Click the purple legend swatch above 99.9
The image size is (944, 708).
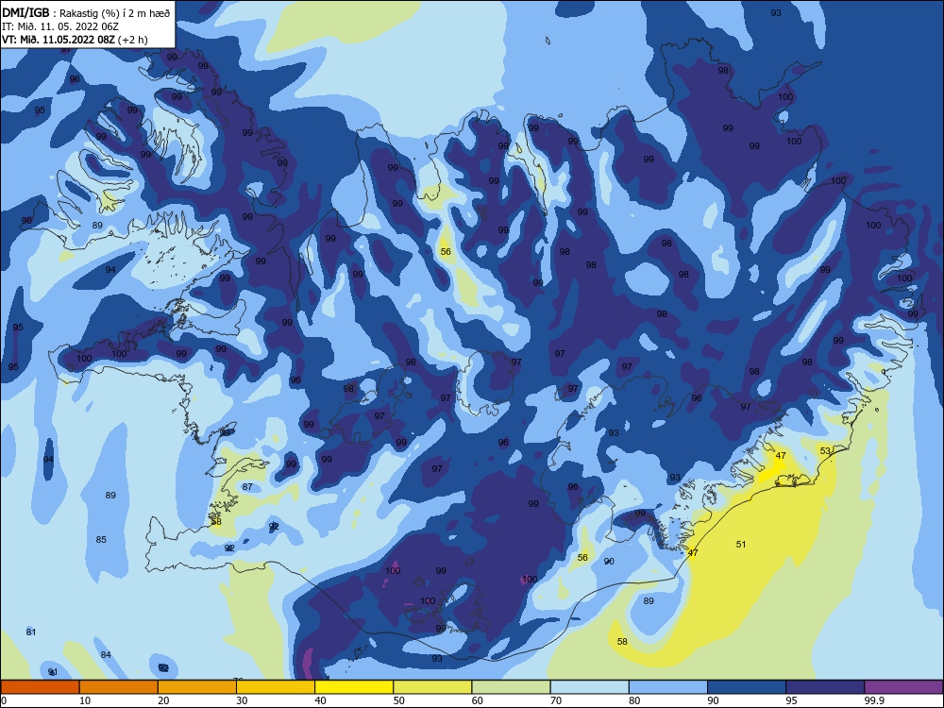[903, 687]
